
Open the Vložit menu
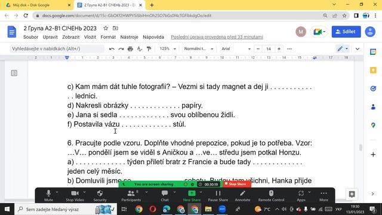coord(90,37)
